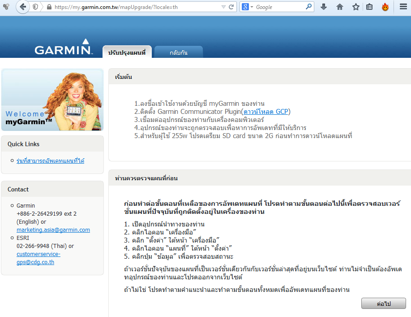Open the รุ่นที่สามารถอัพเดทแผนที่ได้ link

point(50,161)
